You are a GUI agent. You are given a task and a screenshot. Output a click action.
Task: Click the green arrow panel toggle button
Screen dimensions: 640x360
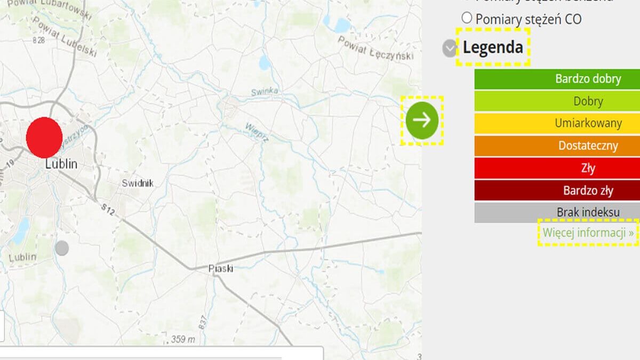click(422, 121)
